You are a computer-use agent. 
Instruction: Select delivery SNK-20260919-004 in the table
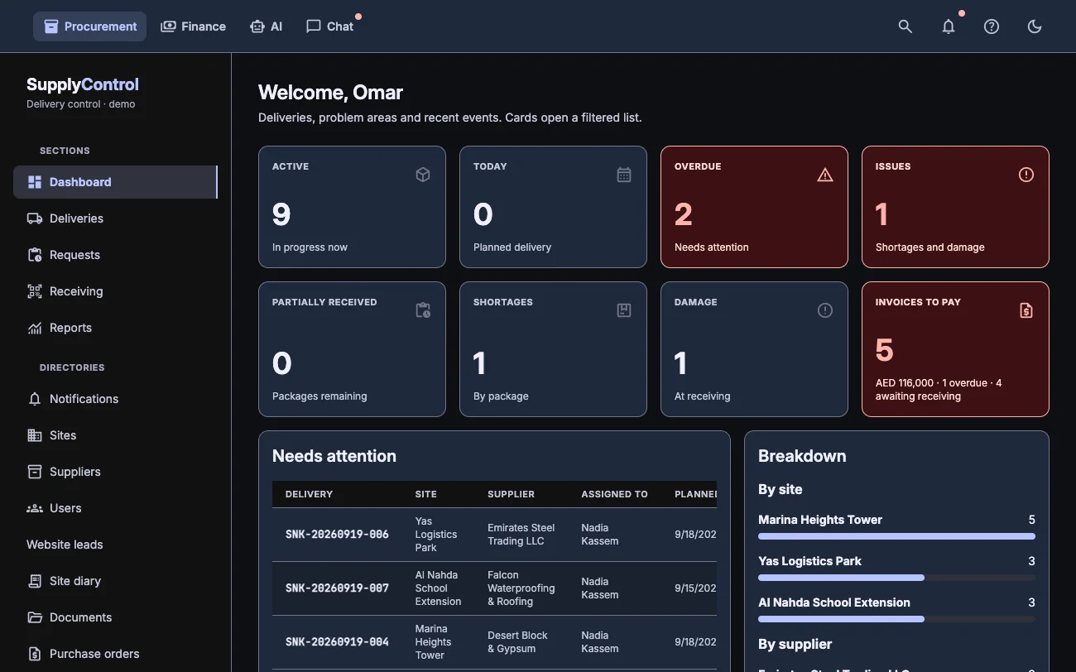[337, 642]
